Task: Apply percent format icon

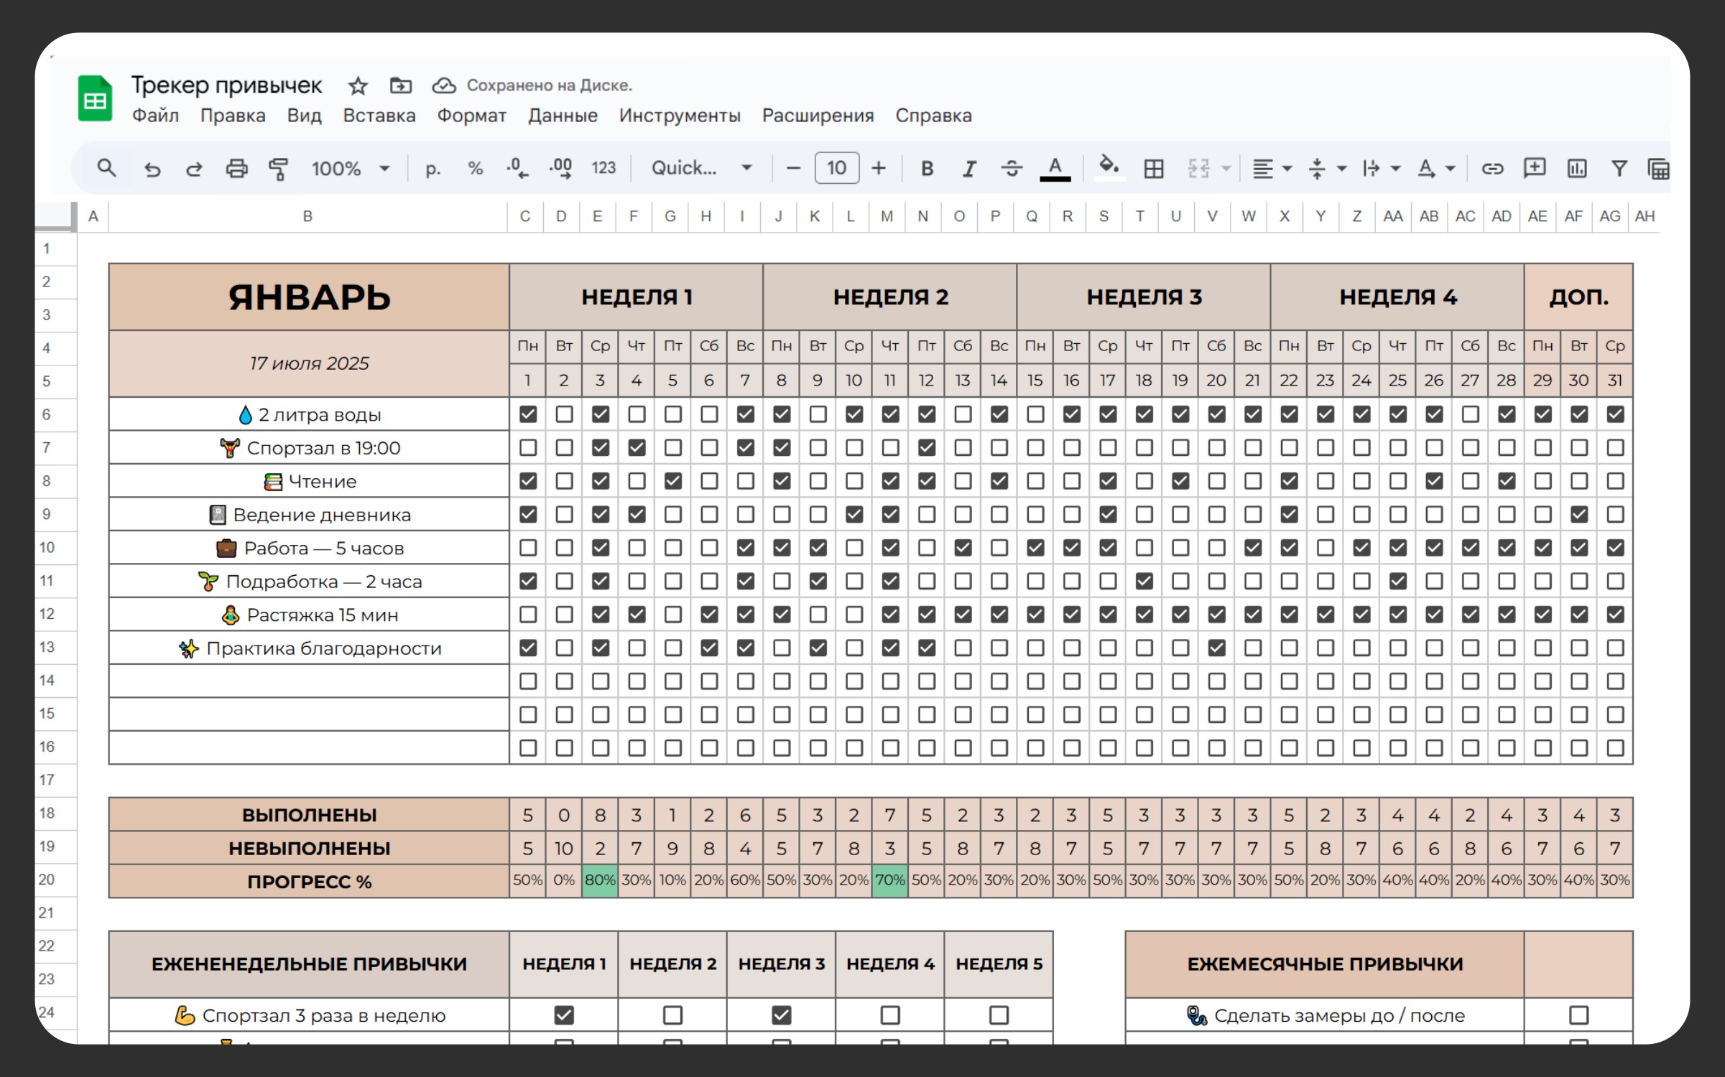Action: tap(475, 169)
